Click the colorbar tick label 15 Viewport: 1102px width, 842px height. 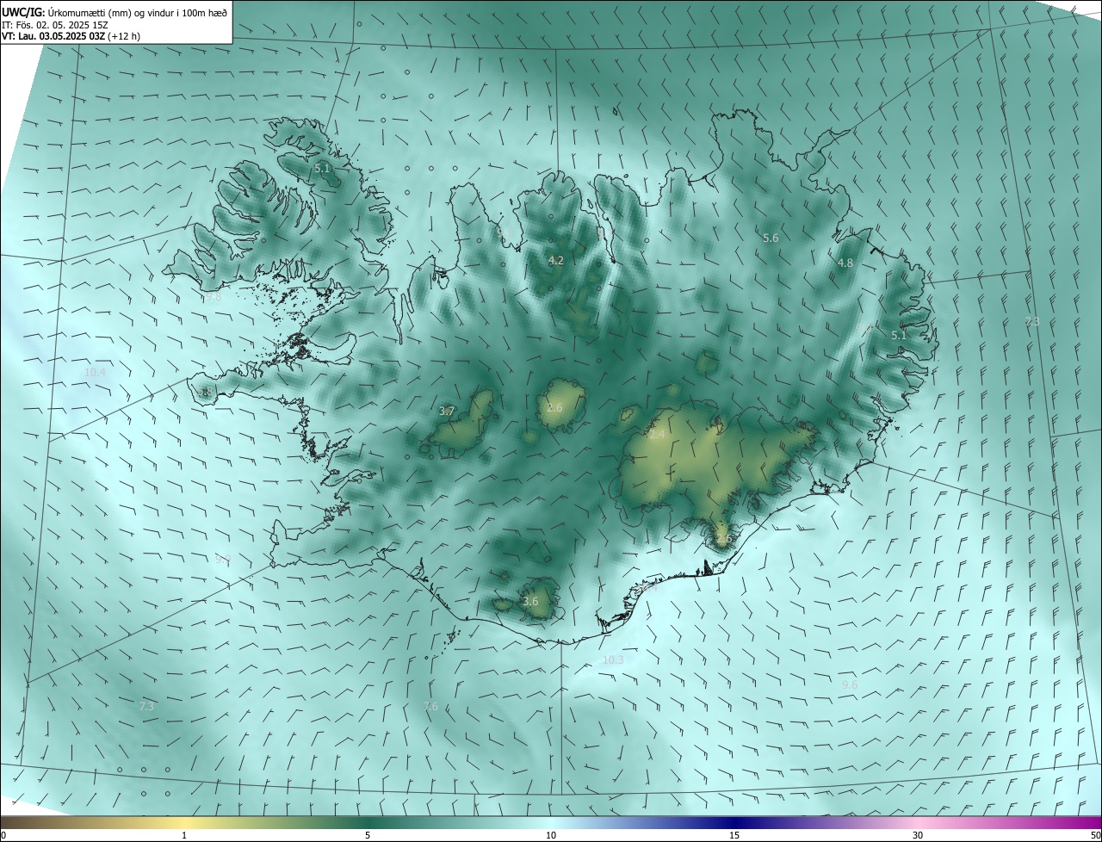(x=734, y=836)
